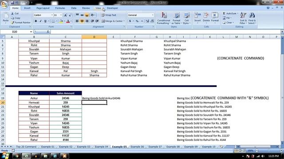Copy the selection with Copy
284x159 pixels.
(x=16, y=18)
